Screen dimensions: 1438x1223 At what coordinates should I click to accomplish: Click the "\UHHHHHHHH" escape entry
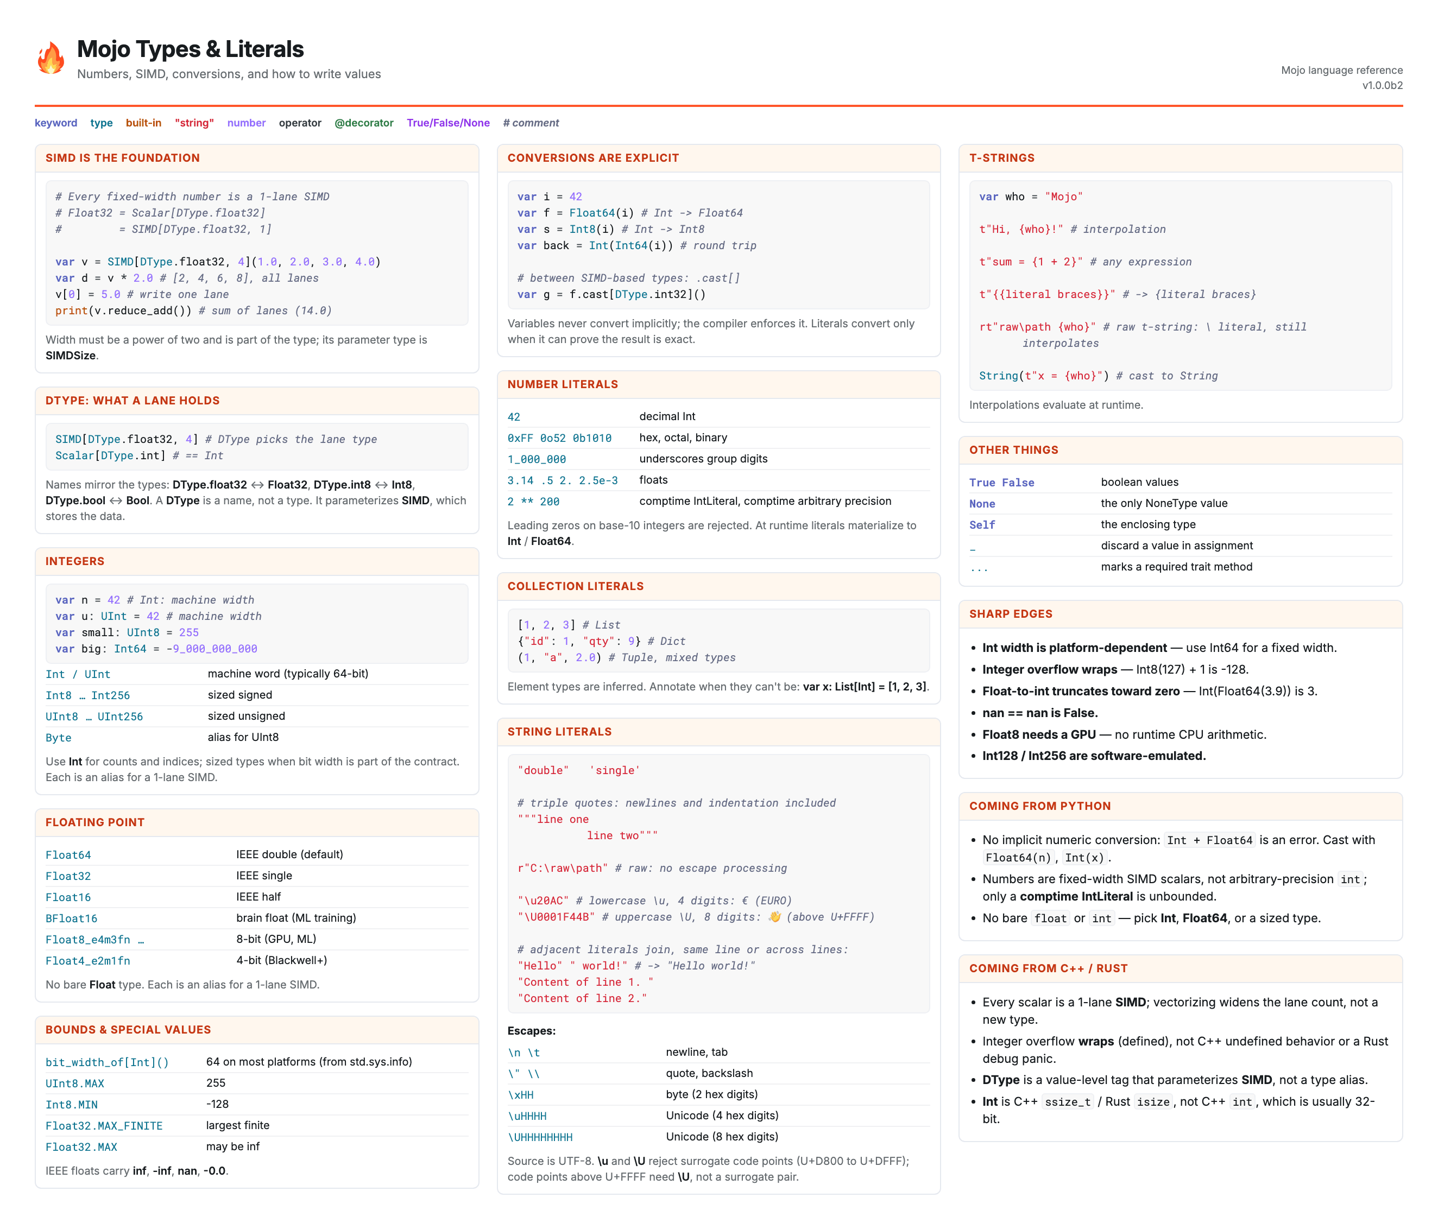point(540,1137)
